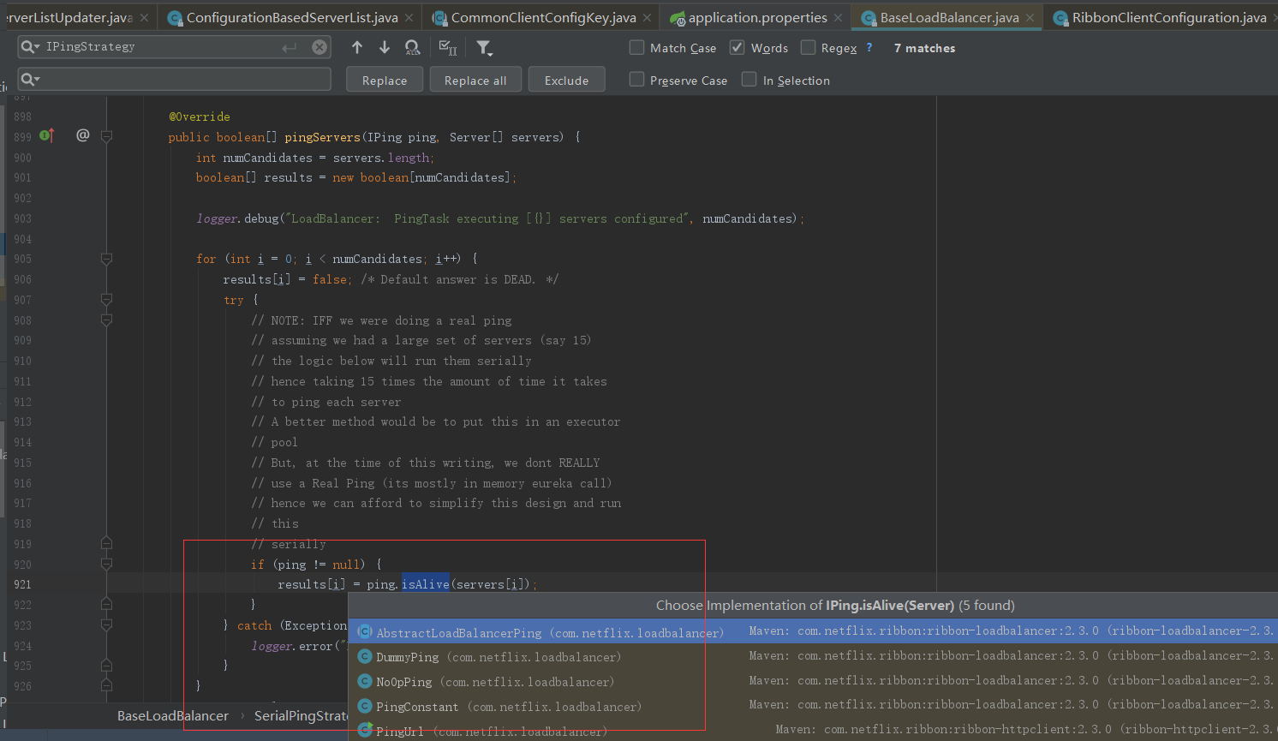Image resolution: width=1278 pixels, height=741 pixels.
Task: Open regex help question mark link
Action: click(x=869, y=47)
